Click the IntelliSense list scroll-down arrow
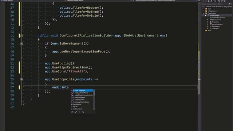The width and height of the screenshot is (233, 131). point(94,109)
